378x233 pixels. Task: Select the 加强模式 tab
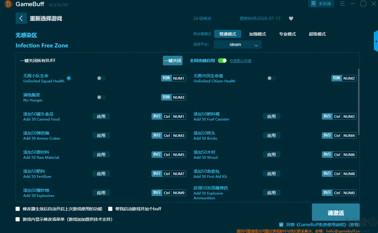(x=258, y=34)
